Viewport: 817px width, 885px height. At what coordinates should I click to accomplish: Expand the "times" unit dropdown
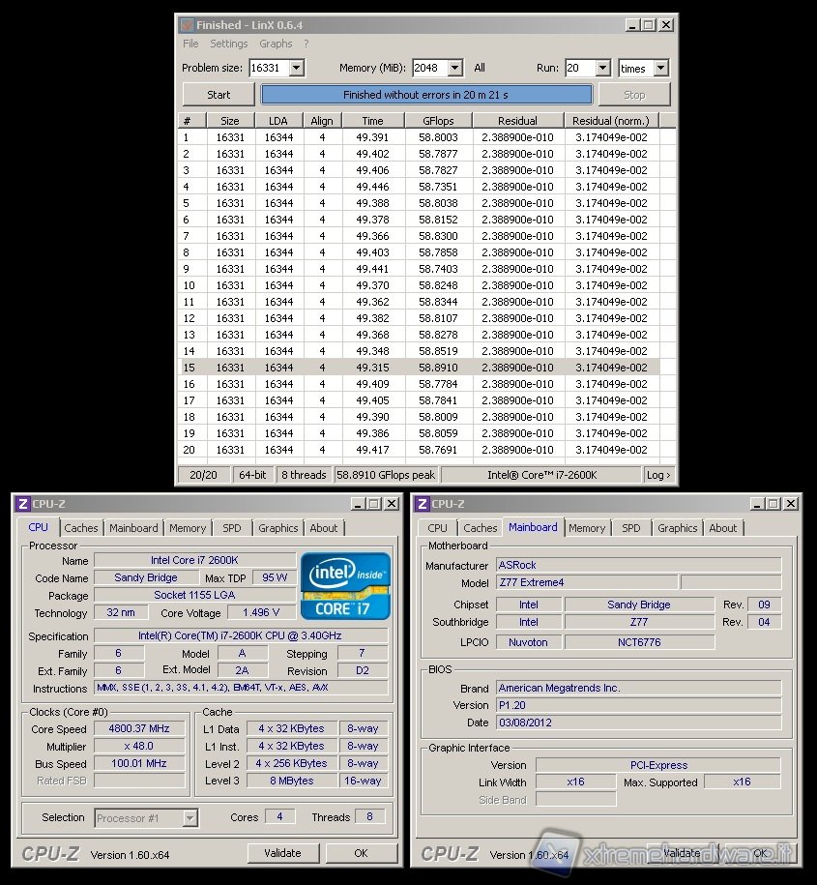(660, 69)
